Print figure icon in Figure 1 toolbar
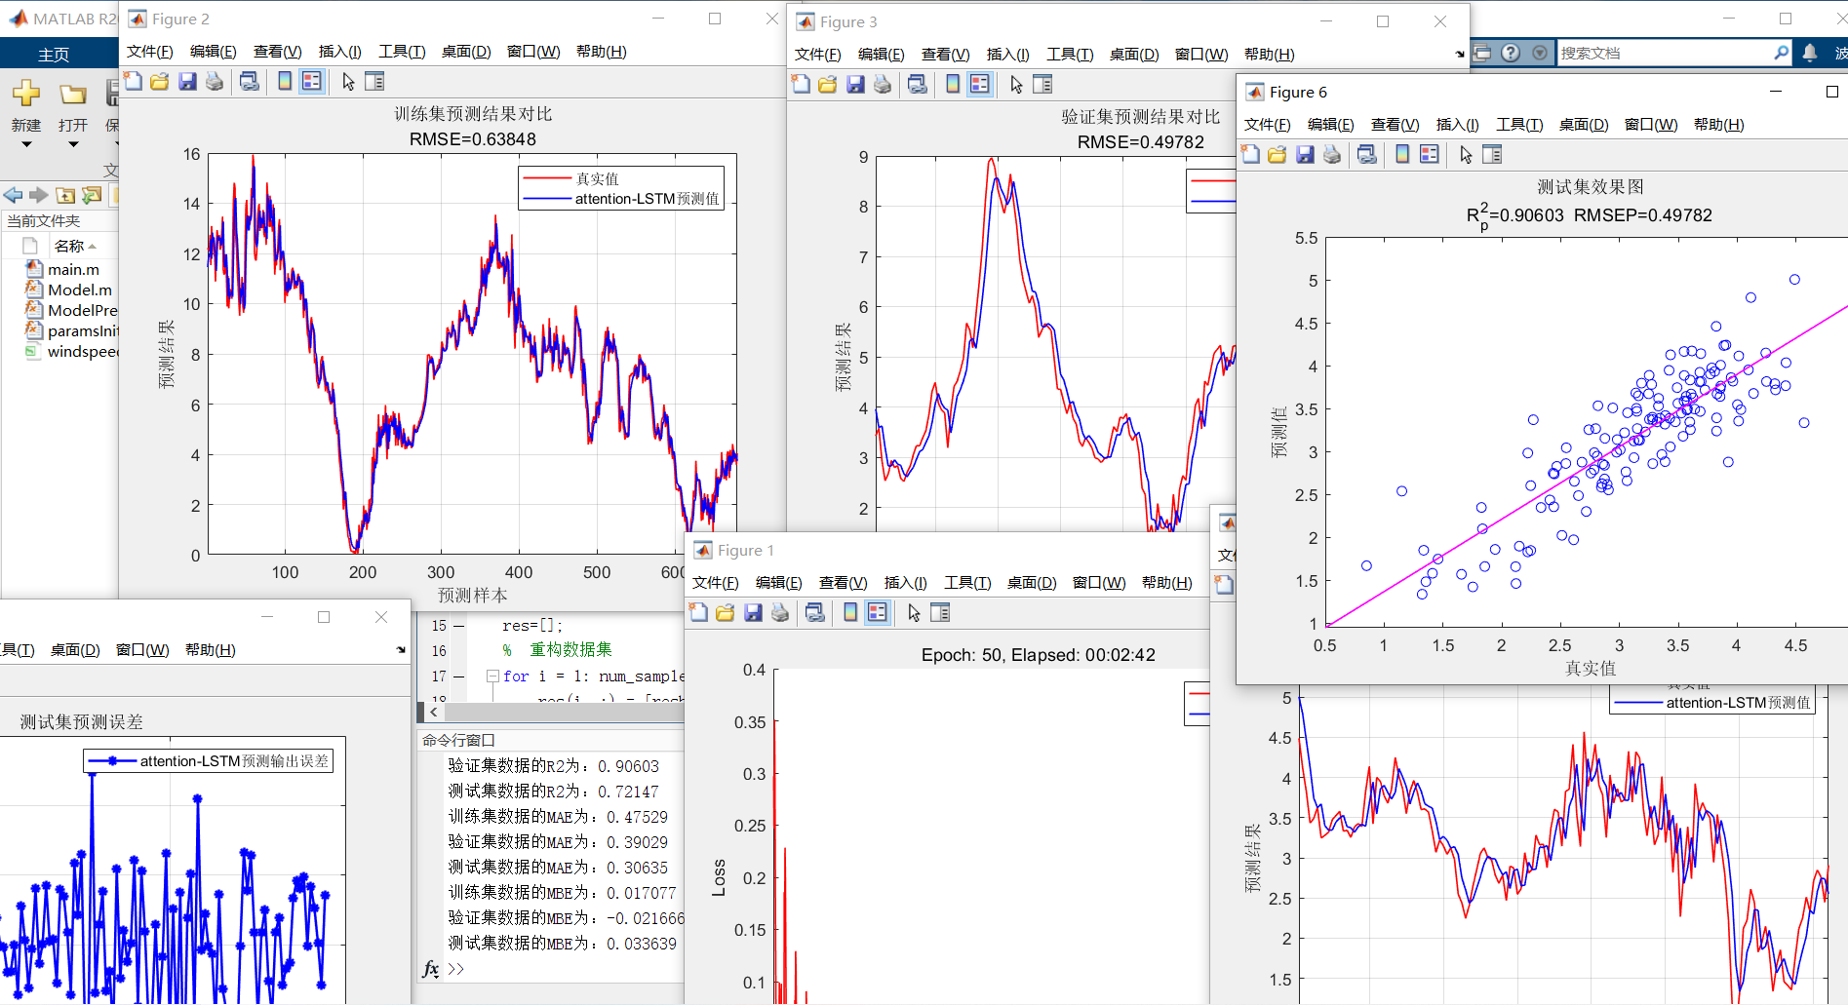Image resolution: width=1848 pixels, height=1005 pixels. click(x=780, y=613)
